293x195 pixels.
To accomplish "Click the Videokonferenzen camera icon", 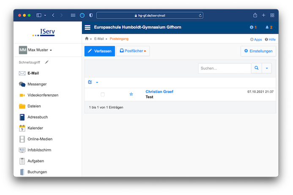I will coord(22,95).
